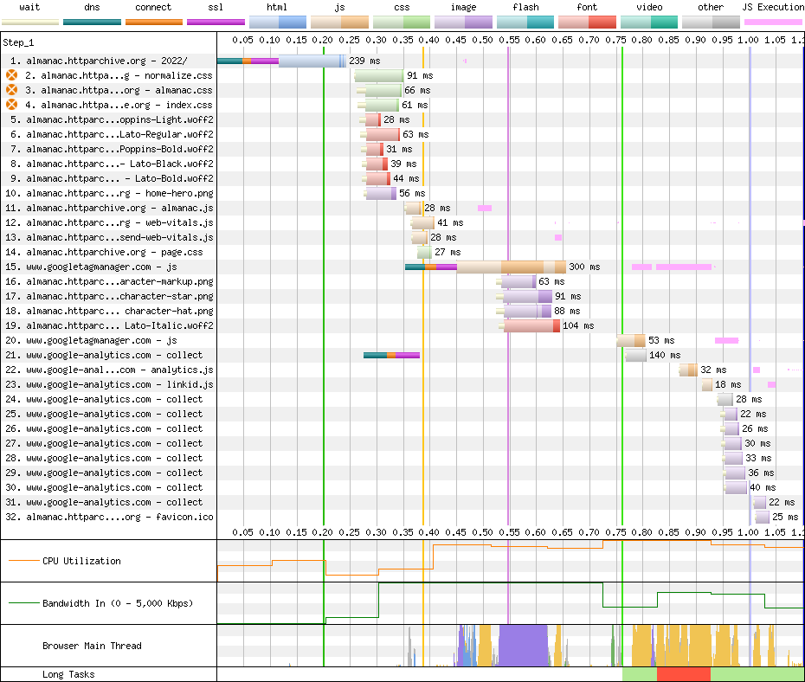Click the 104 ms Lato-Italic font bar
The height and width of the screenshot is (682, 805).
point(531,325)
